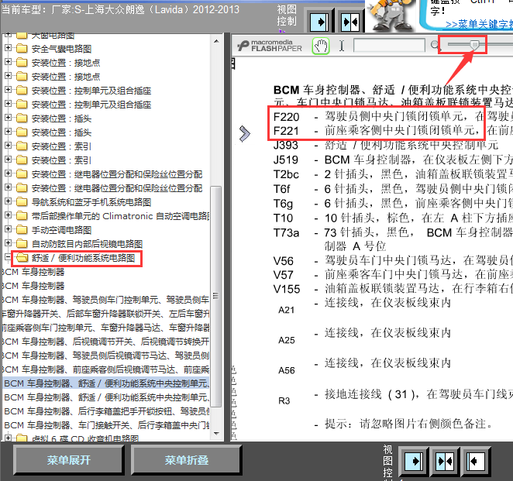Select the FlashPaper hand pan tool

(x=321, y=46)
